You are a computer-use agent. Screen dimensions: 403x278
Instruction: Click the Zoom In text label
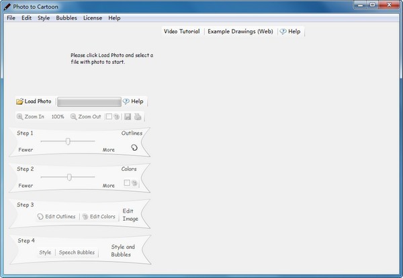(34, 116)
